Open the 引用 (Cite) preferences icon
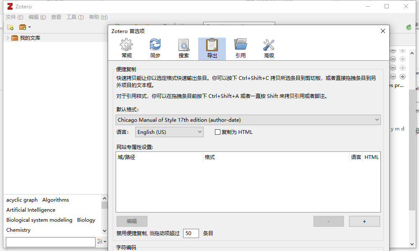The width and height of the screenshot is (419, 251). [x=241, y=47]
